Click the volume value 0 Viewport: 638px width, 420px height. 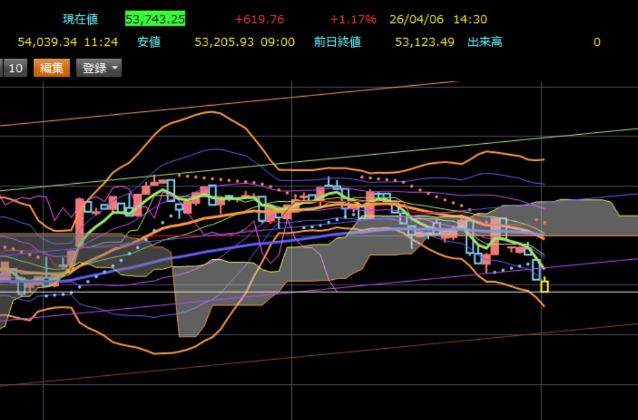[x=597, y=42]
